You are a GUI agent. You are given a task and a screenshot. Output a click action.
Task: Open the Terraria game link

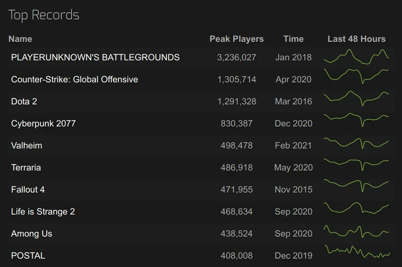tap(26, 167)
